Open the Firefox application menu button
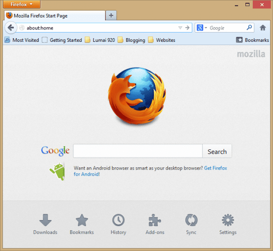 (22, 4)
